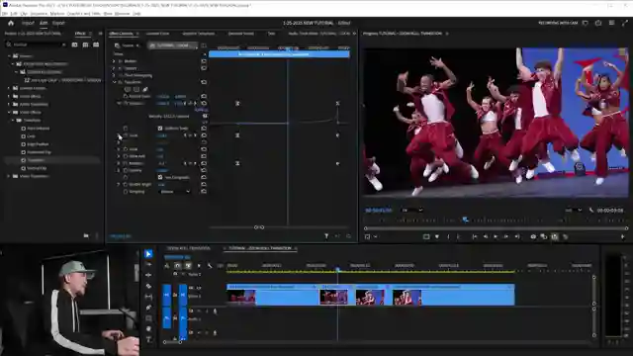
Task: Step back one frame in Program monitor
Action: [486, 236]
